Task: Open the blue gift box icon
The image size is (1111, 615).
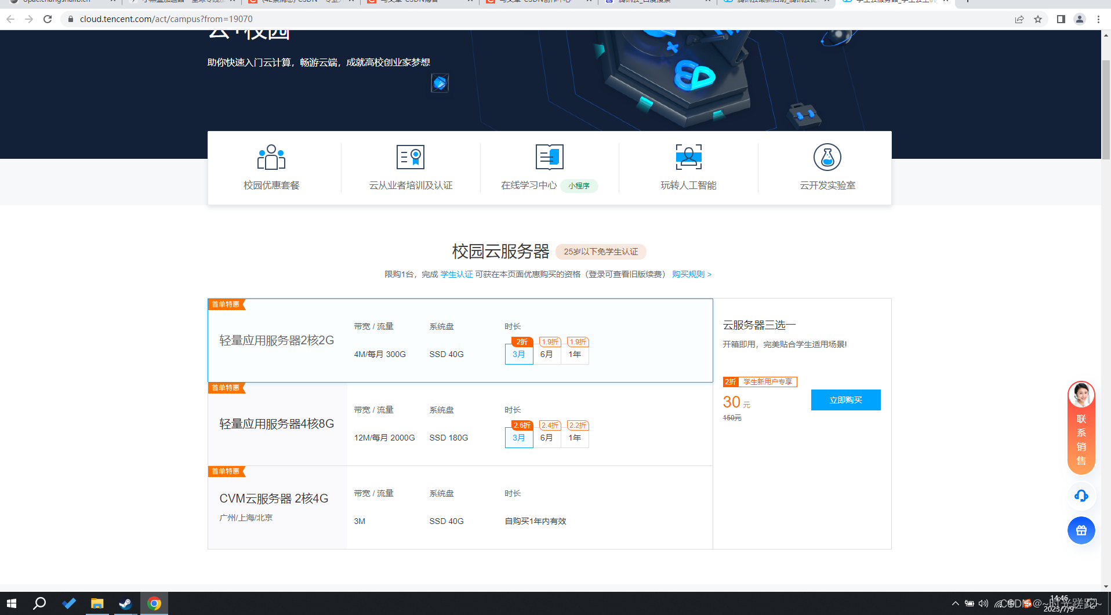Action: (1081, 530)
